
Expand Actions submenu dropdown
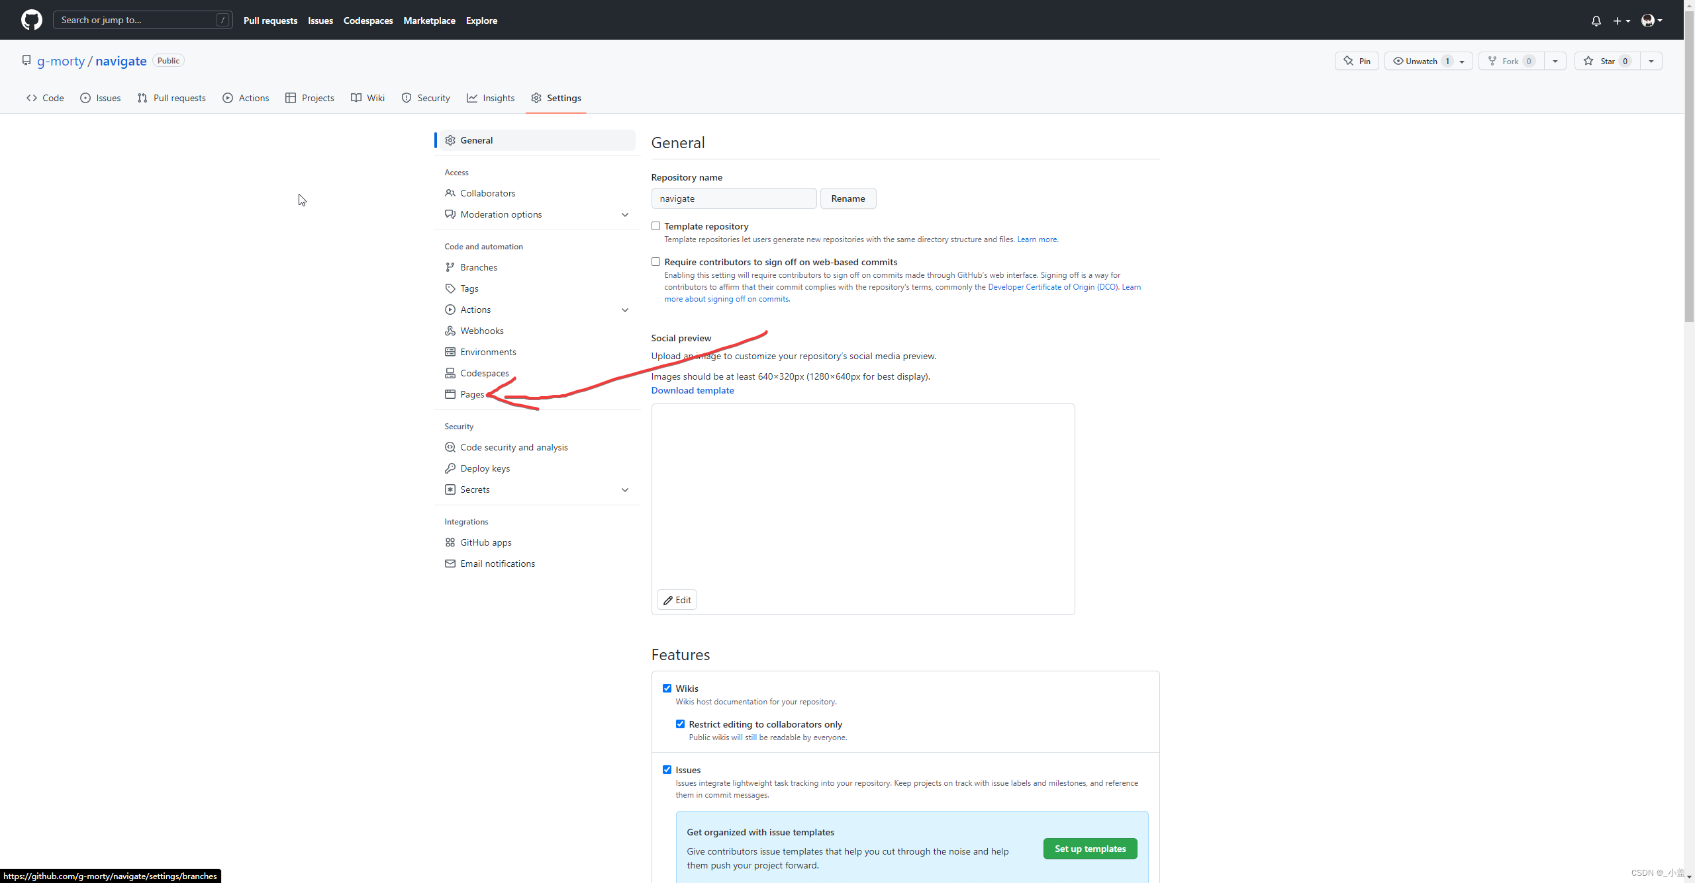click(624, 310)
